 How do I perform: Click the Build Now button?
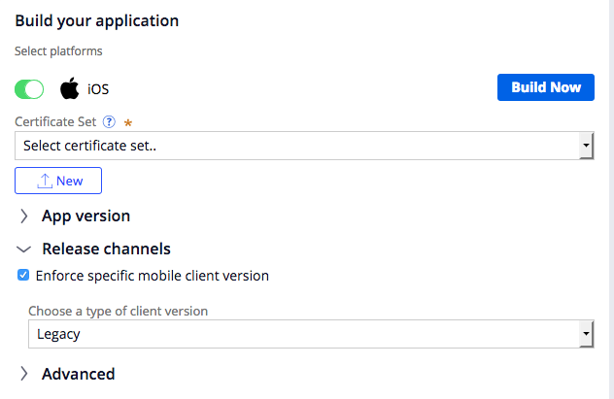(x=546, y=87)
